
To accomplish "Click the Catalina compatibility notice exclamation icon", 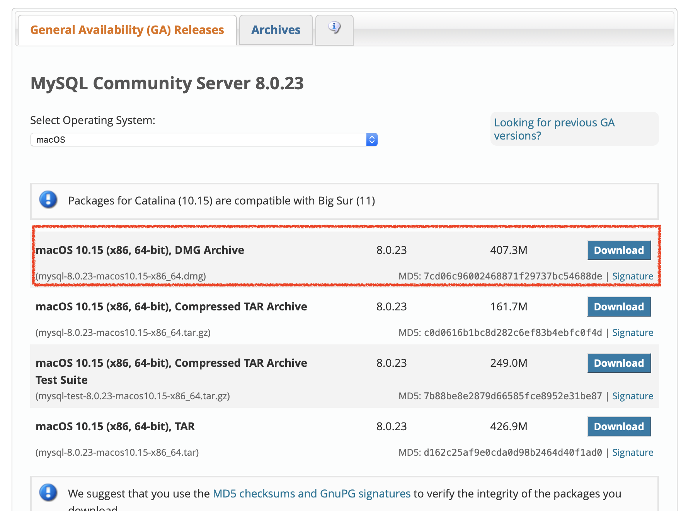I will coord(48,200).
